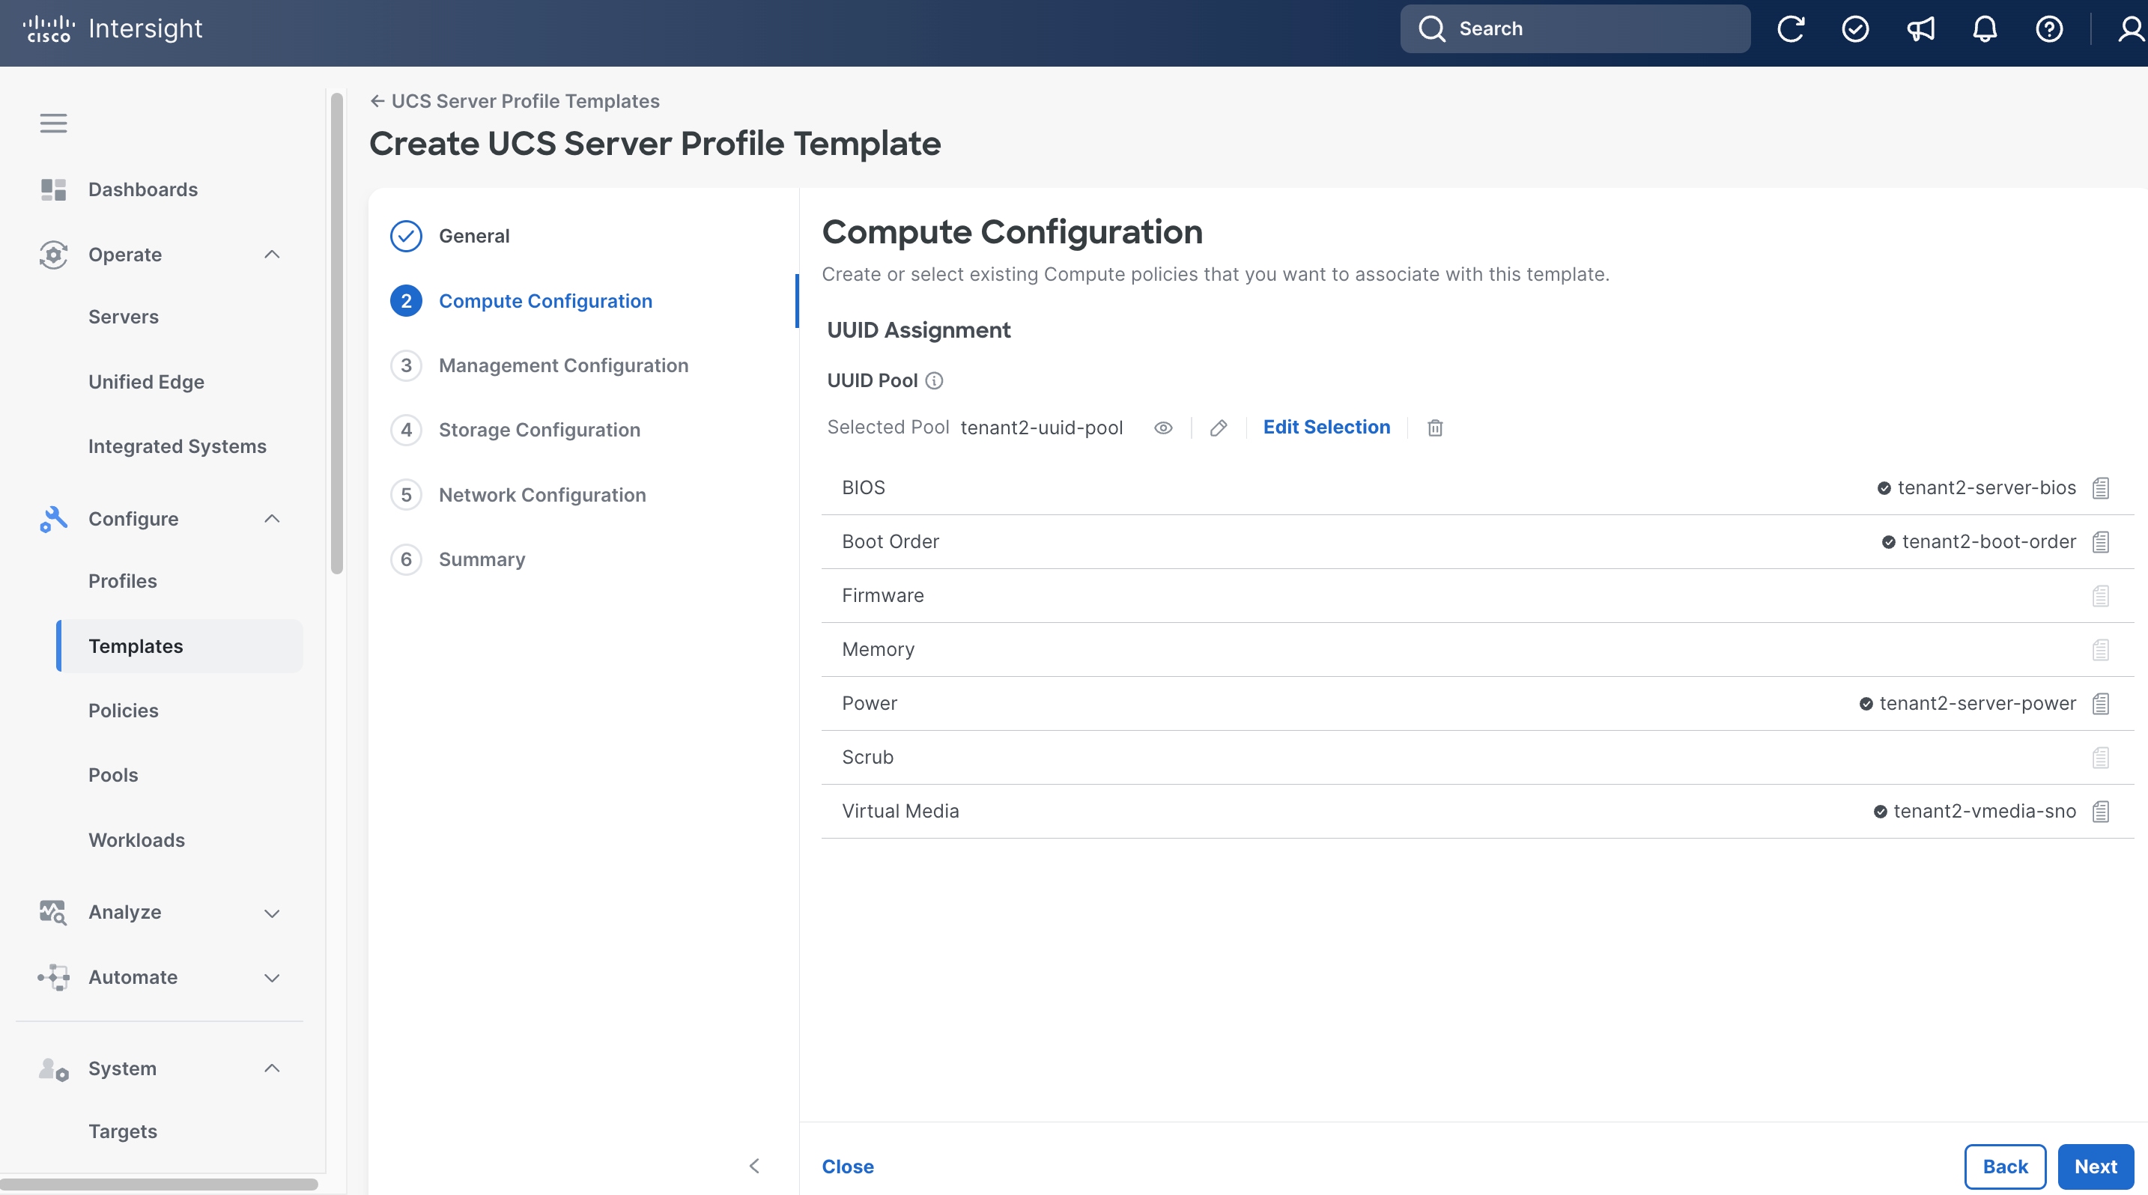Click the Dashboards icon in sidebar
The height and width of the screenshot is (1195, 2148).
click(x=53, y=189)
